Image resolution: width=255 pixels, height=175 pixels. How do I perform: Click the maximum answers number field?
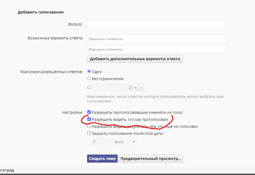112,88
